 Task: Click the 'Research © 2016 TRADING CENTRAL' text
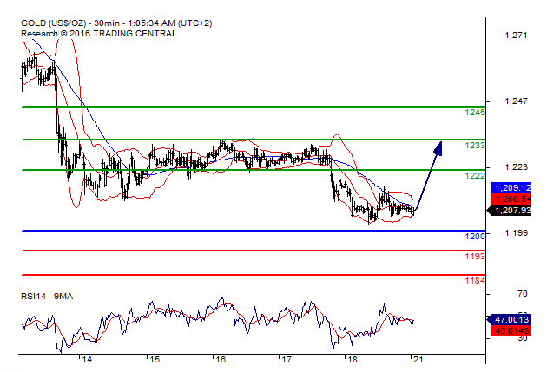(x=99, y=34)
